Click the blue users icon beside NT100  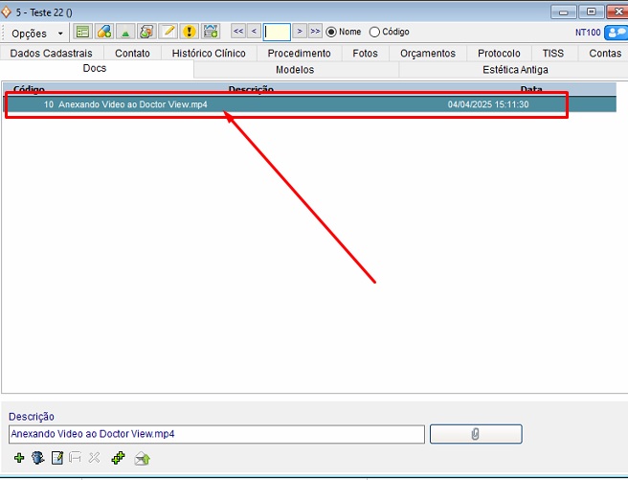pyautogui.click(x=615, y=32)
